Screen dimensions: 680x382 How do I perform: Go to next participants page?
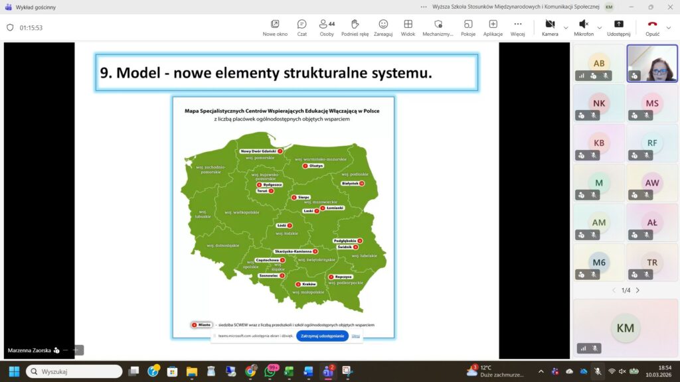click(x=637, y=290)
